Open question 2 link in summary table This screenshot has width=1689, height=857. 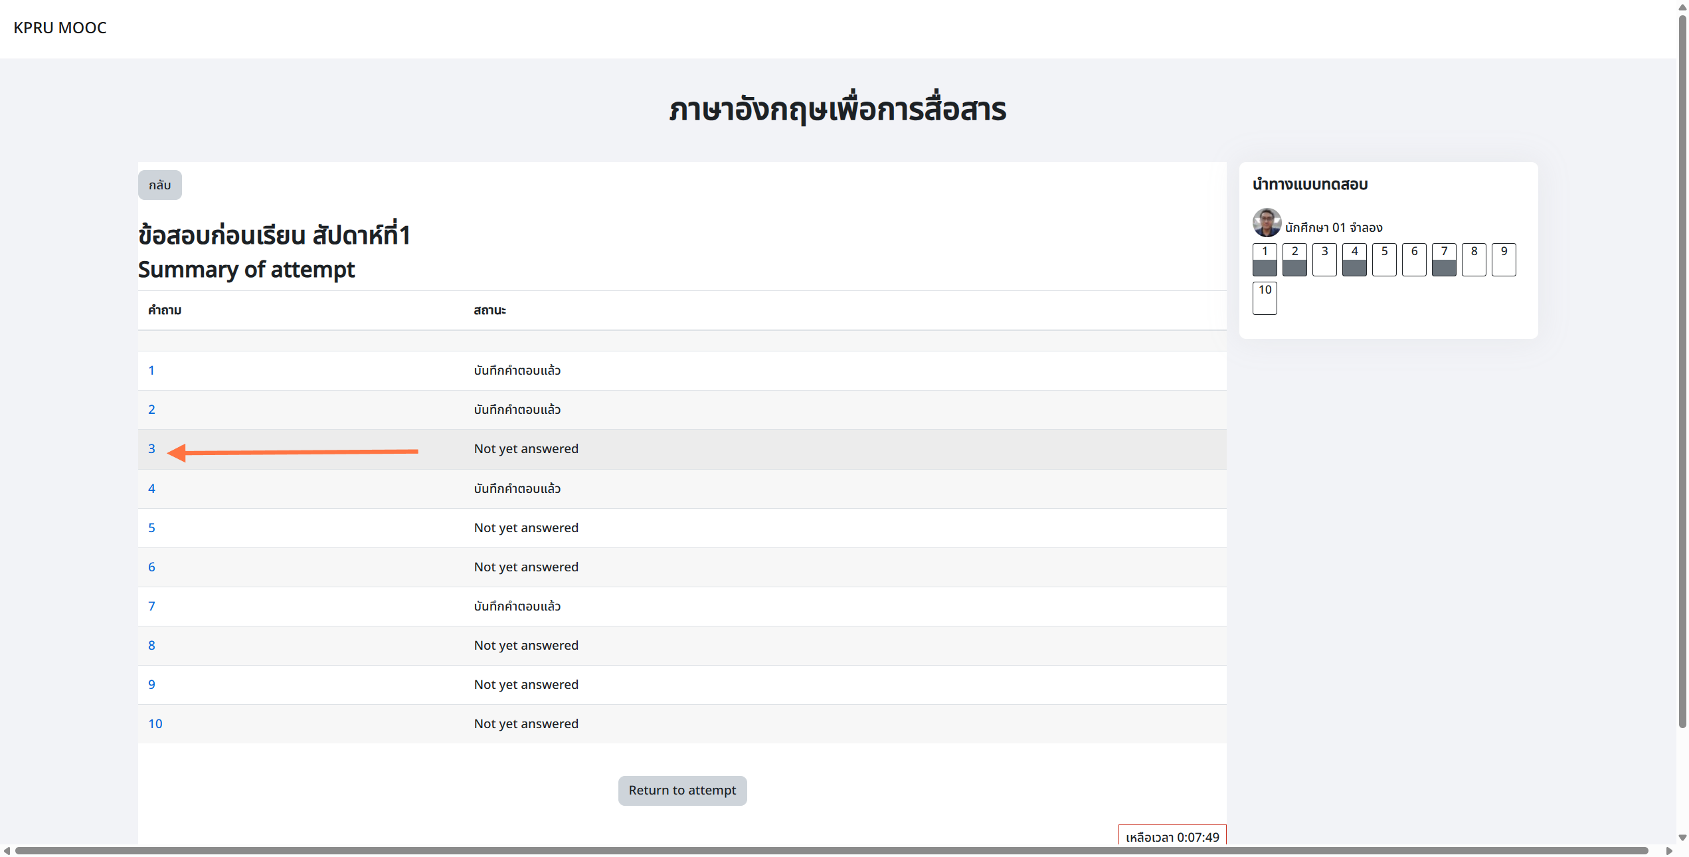point(151,410)
